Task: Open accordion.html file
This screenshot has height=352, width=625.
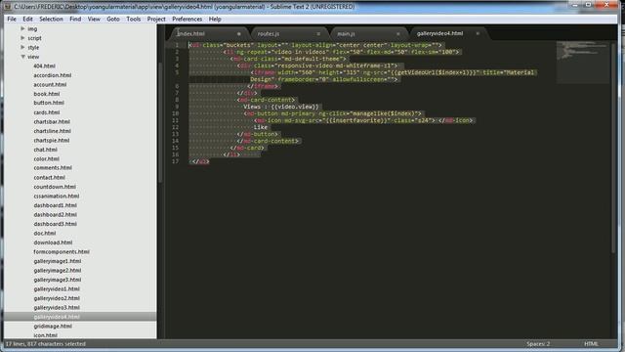Action: [x=52, y=75]
